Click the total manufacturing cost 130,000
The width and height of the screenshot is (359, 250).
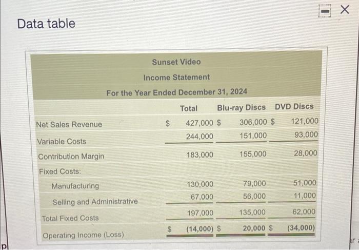[x=200, y=184]
